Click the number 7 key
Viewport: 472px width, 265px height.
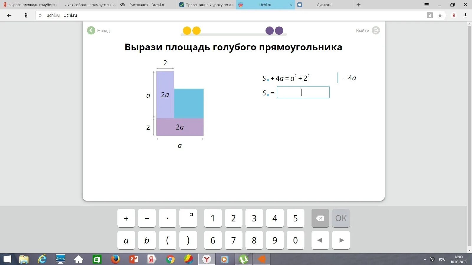coord(234,240)
